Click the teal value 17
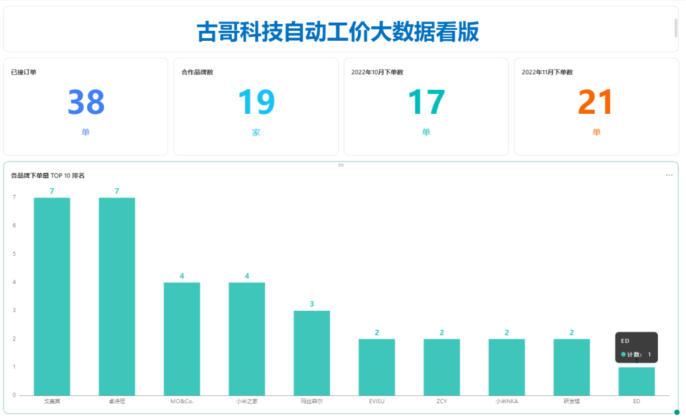This screenshot has width=686, height=420. [x=426, y=102]
